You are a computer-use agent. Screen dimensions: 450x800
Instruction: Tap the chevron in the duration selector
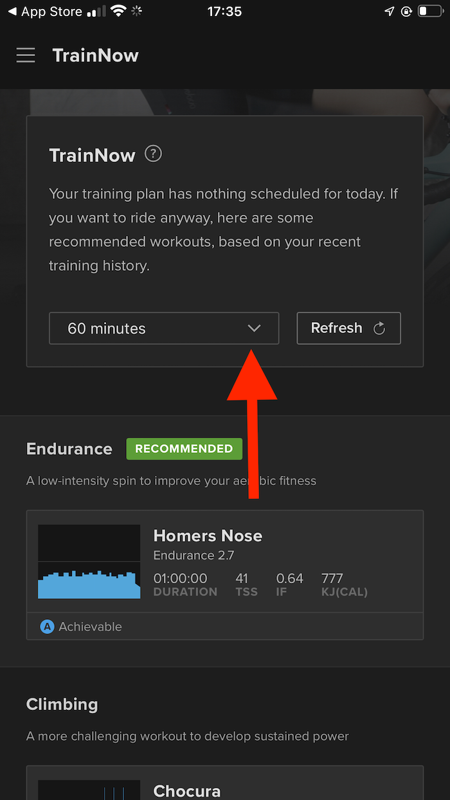coord(255,329)
